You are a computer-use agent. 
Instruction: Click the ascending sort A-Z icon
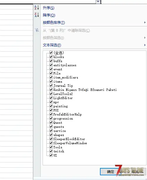[x=37, y=8]
